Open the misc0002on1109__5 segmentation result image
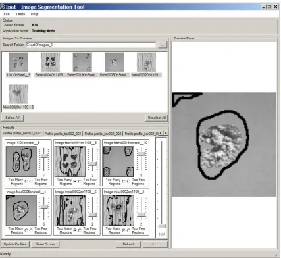 (118, 211)
